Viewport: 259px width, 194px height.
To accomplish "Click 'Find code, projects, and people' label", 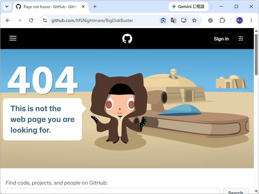I will click(x=56, y=183).
